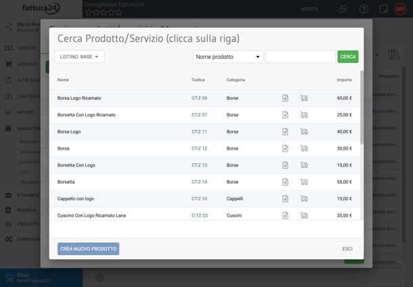
Task: Open document icon for Borsa Logo Ricamato
Action: point(285,98)
